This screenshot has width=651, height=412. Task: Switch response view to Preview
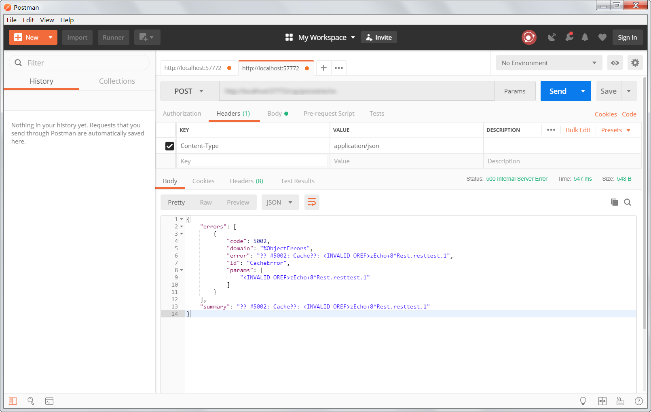tap(238, 203)
